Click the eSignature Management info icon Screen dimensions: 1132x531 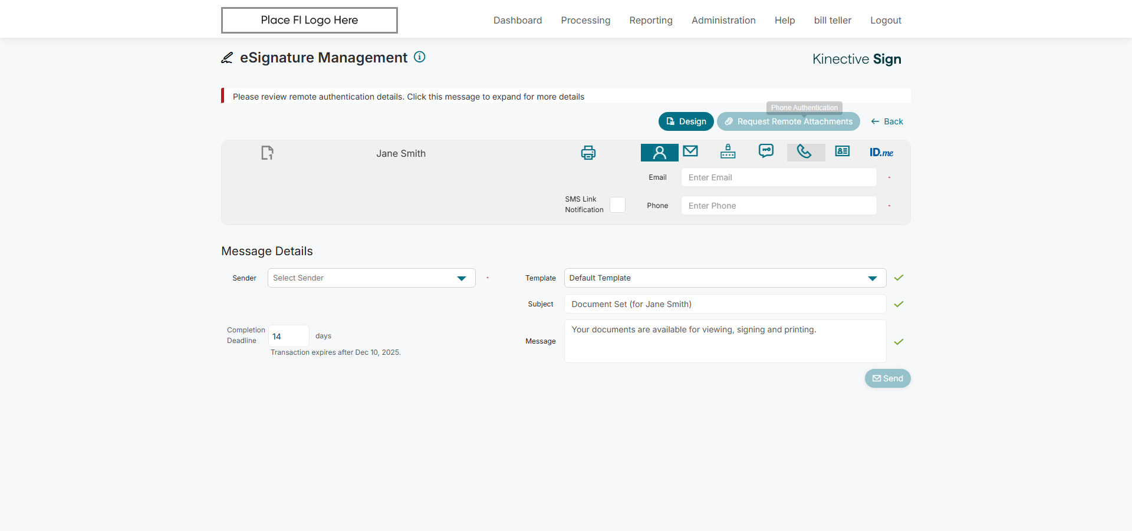point(420,57)
